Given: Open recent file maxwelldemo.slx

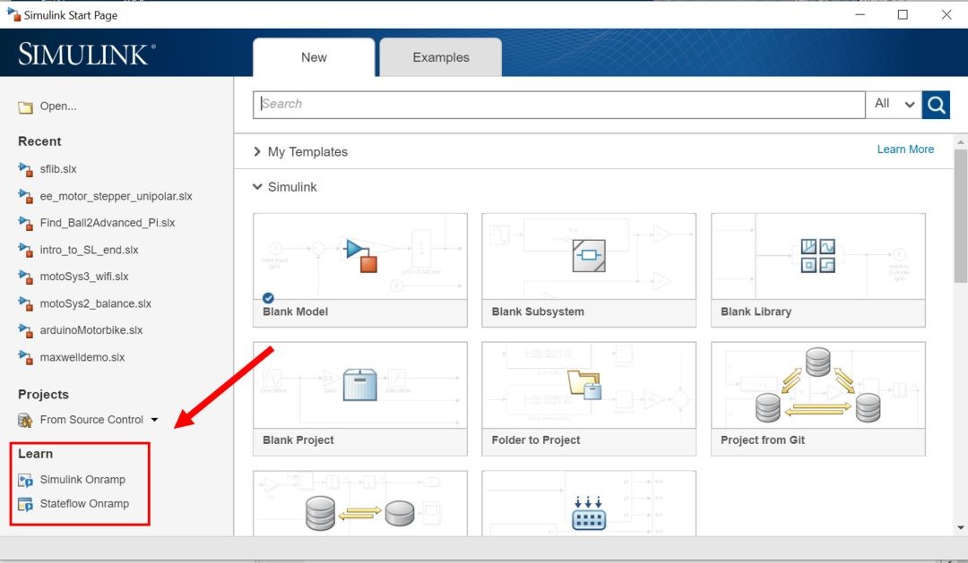Looking at the screenshot, I should tap(82, 357).
